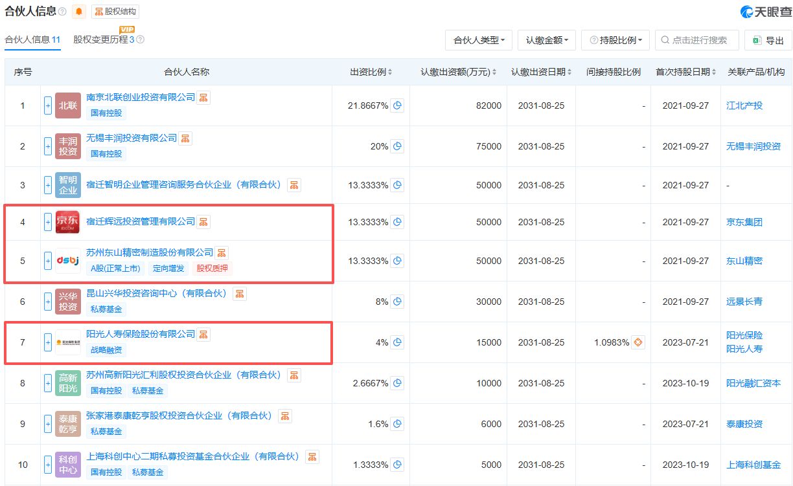Click the orange bell alert icon
Screen dimensions: 793x486
[79, 12]
